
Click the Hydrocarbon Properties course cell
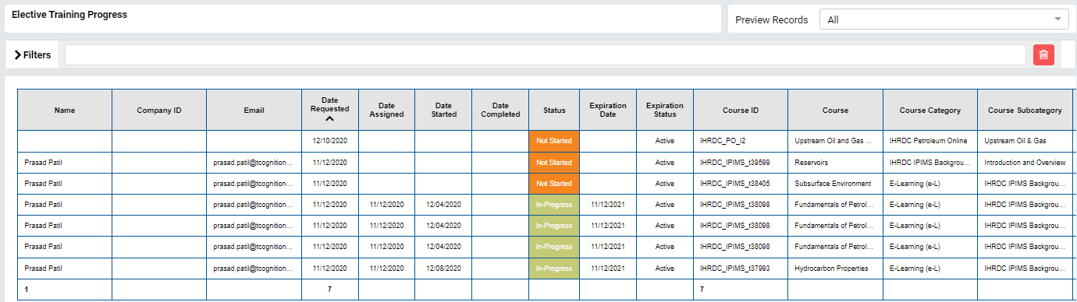[x=835, y=269]
